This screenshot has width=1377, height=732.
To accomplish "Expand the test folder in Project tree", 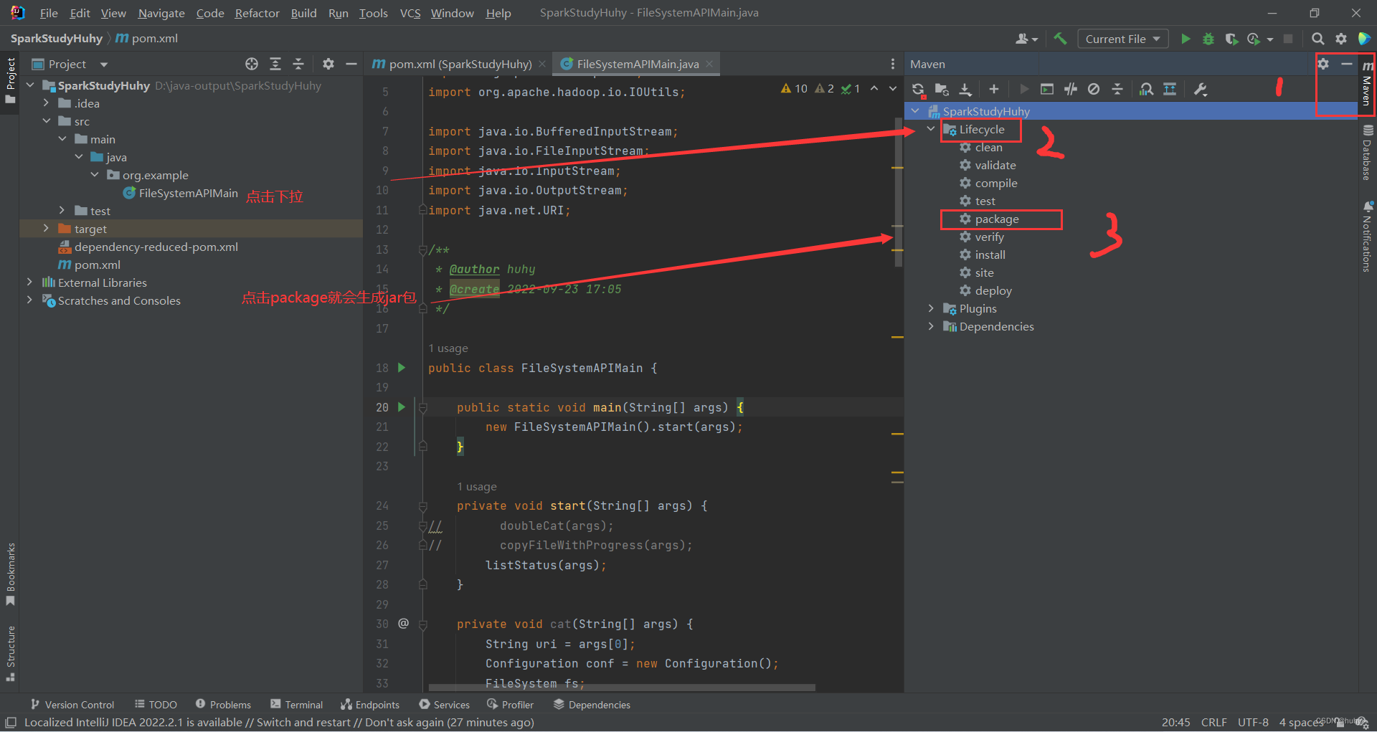I will point(62,211).
